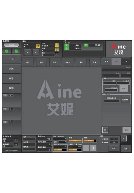Turn the indicator light off with the 关 button

pyautogui.click(x=36, y=53)
